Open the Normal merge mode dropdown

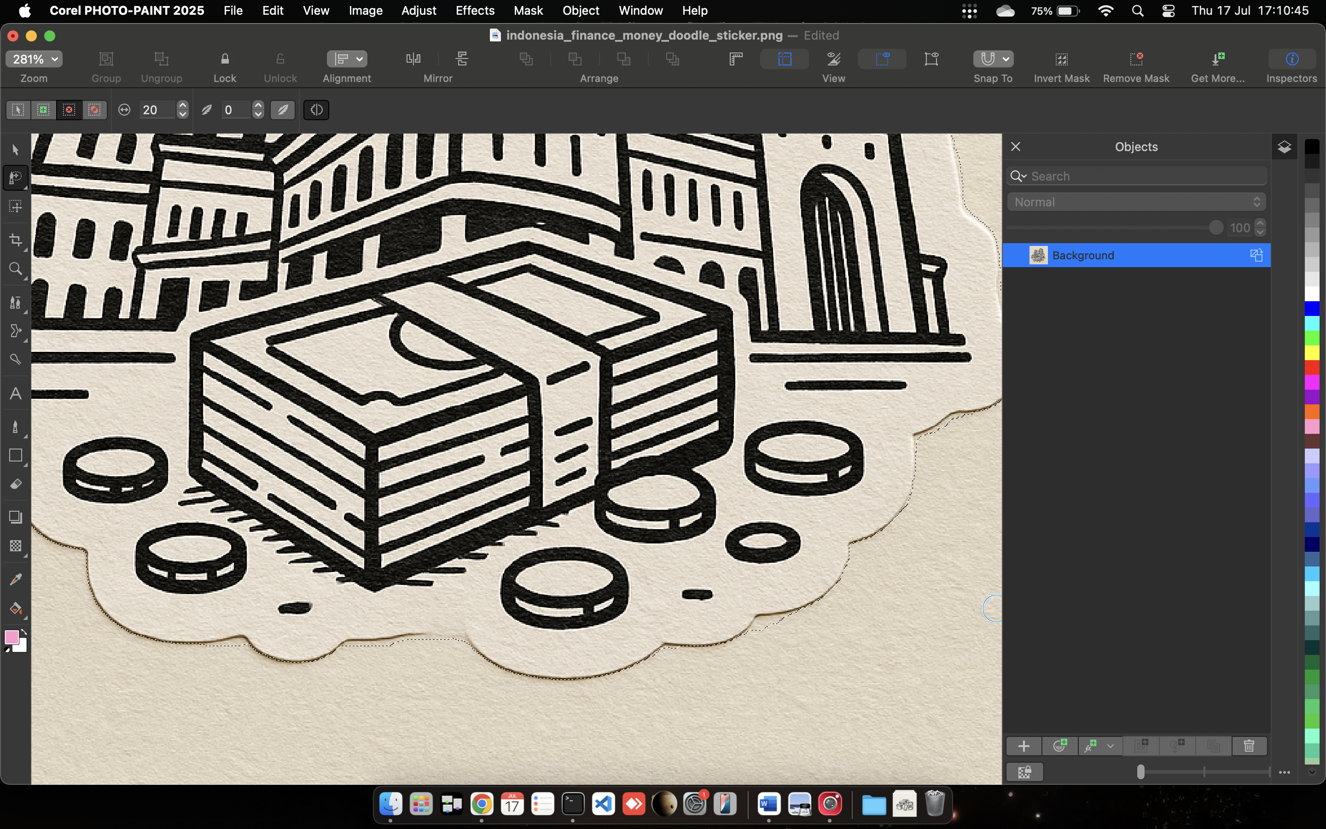coord(1136,202)
